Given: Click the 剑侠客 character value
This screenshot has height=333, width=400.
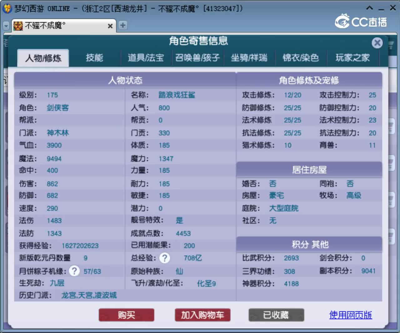Looking at the screenshot, I should [58, 108].
